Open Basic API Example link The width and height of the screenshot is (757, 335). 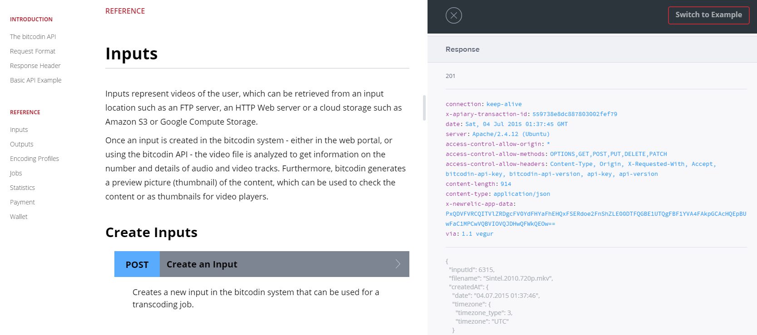tap(36, 80)
